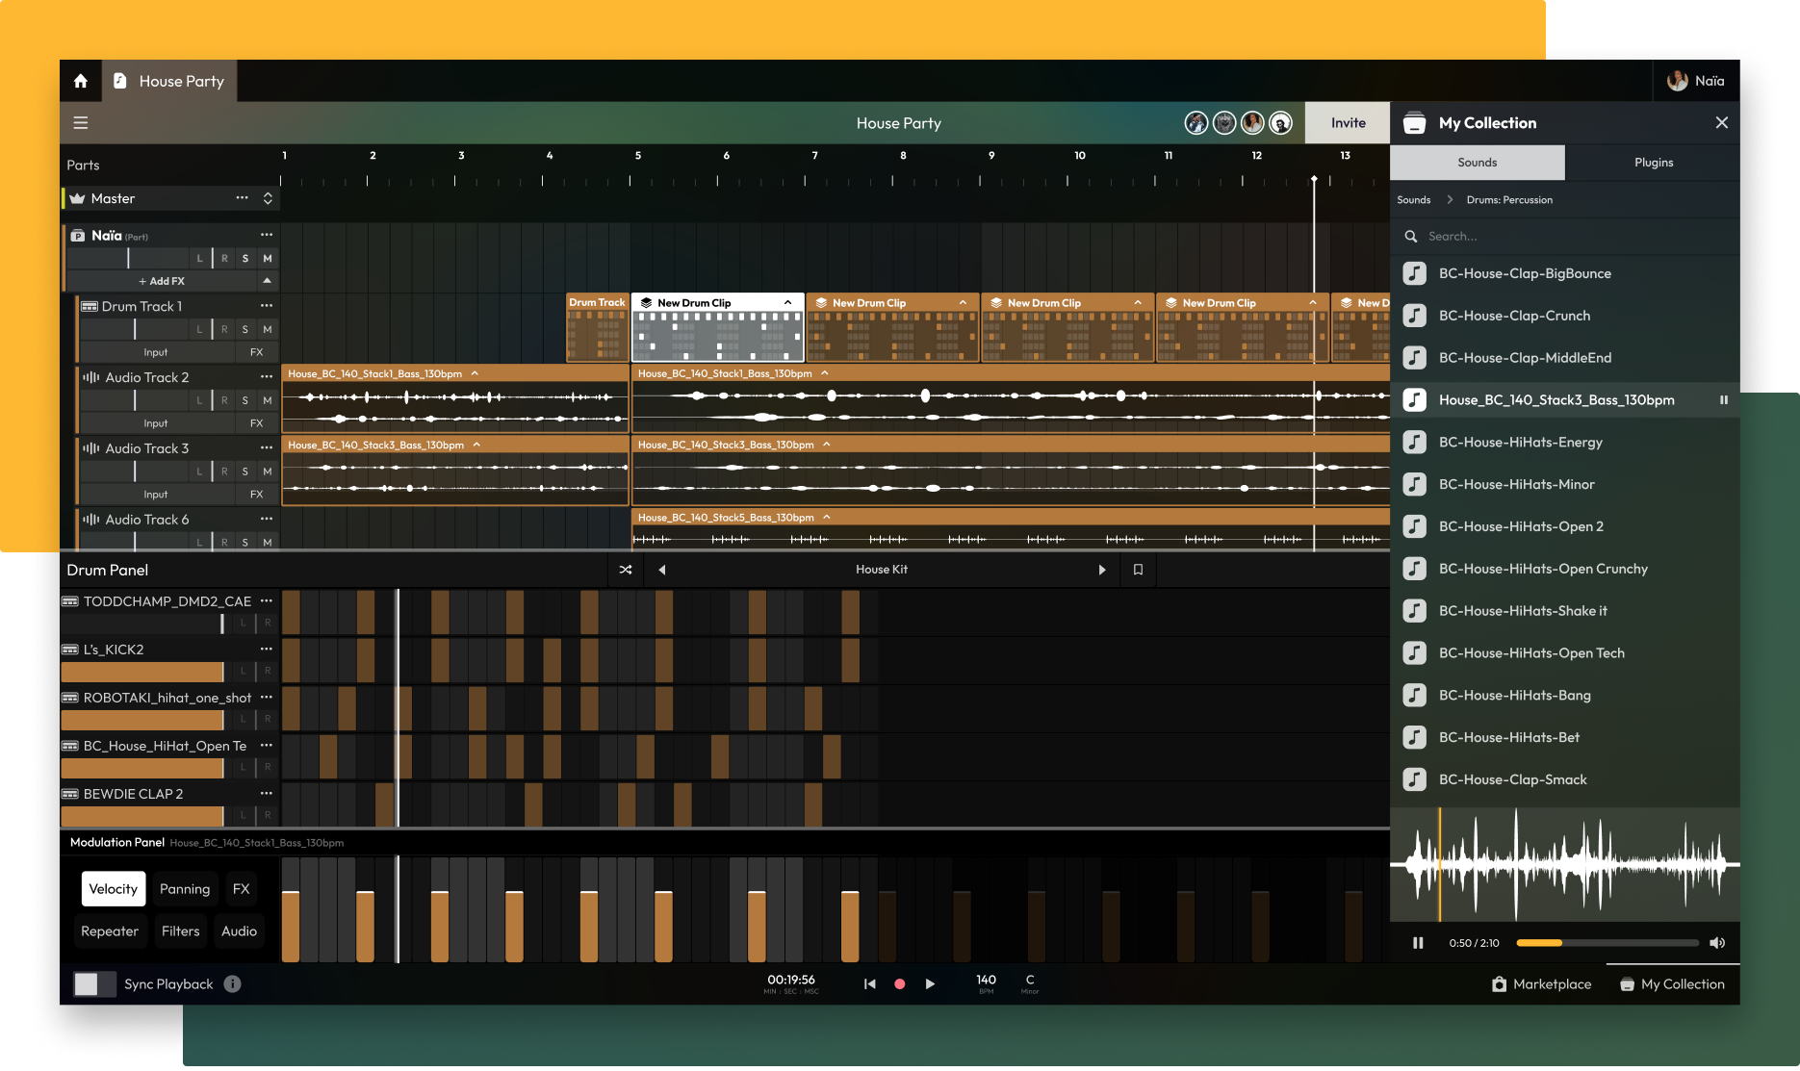Collapse the Add FX section arrow
Image resolution: width=1800 pixels, height=1071 pixels.
[267, 281]
